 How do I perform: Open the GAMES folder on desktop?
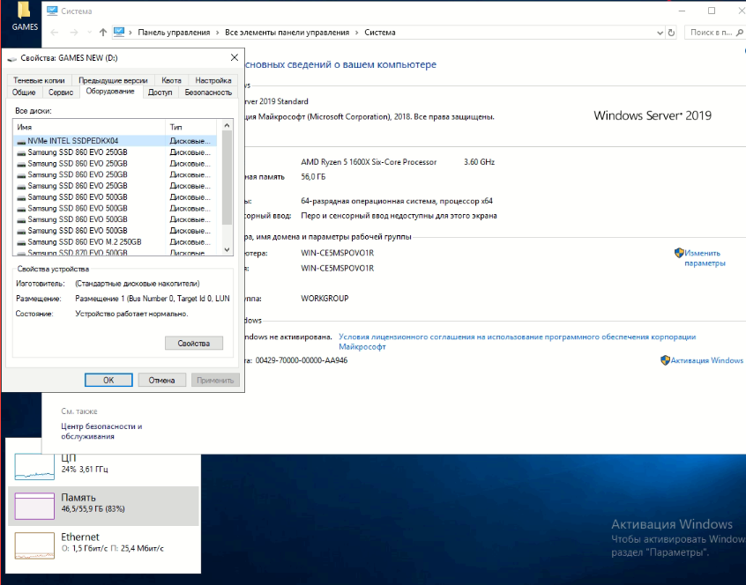point(24,17)
